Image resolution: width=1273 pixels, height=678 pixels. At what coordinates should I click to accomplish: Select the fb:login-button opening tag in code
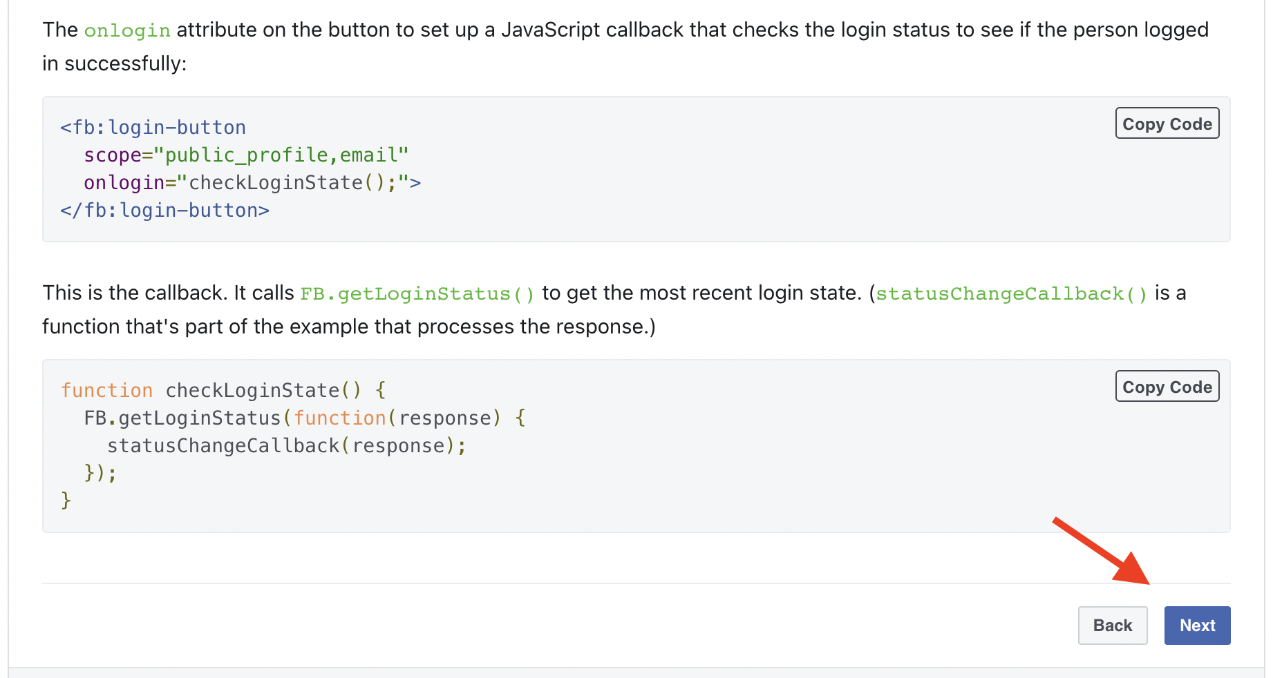tap(153, 127)
